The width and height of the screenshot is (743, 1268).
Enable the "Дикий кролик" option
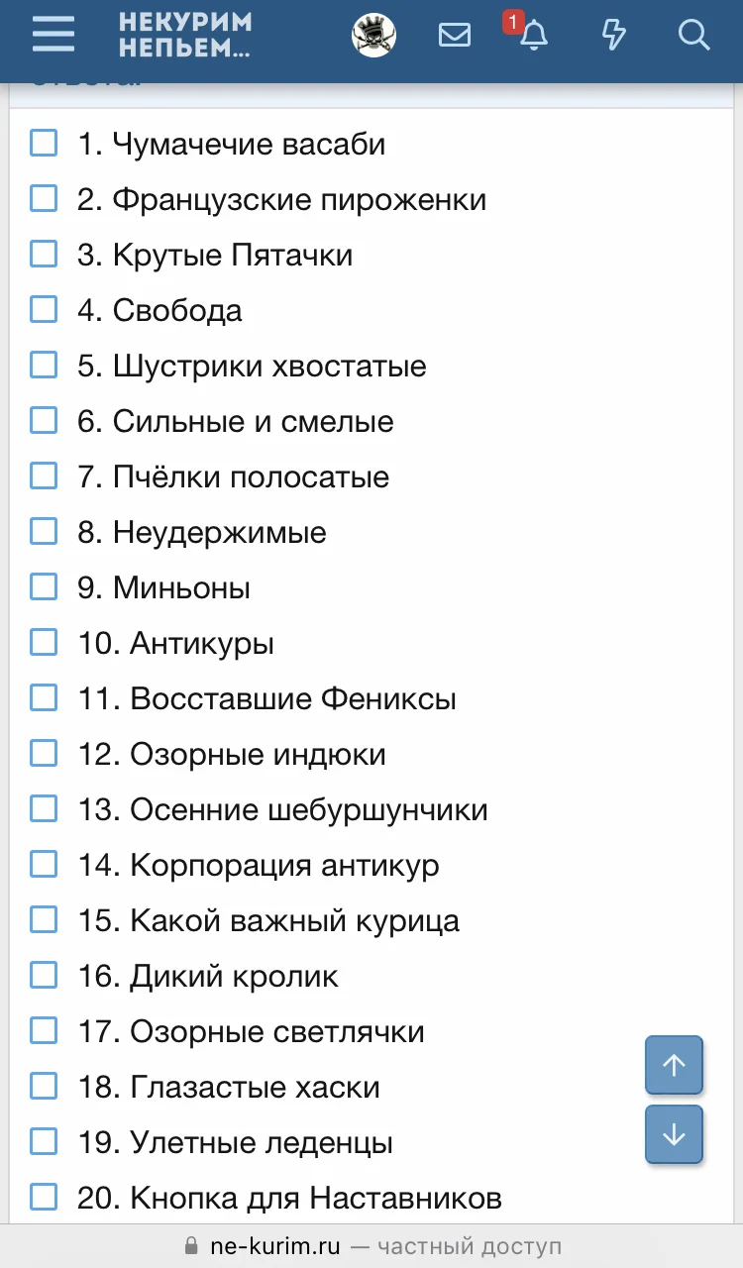tap(44, 975)
